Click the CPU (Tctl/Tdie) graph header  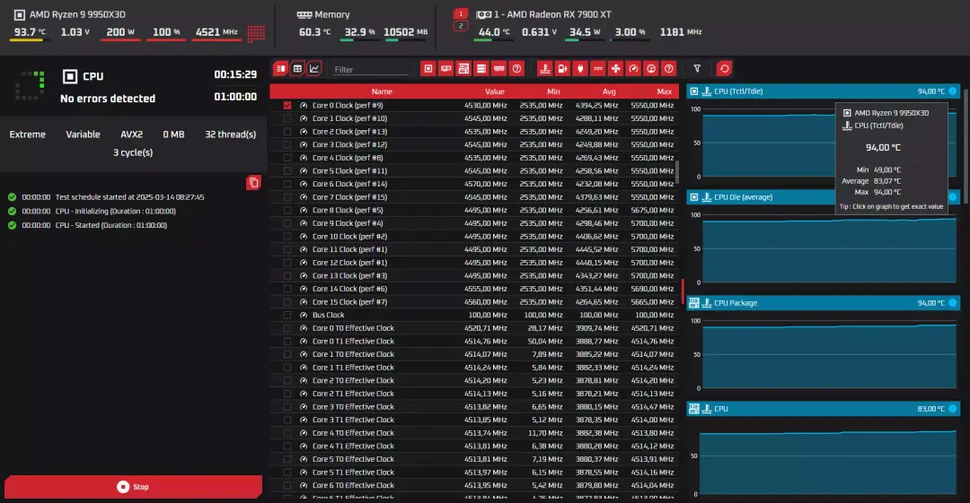coord(824,91)
